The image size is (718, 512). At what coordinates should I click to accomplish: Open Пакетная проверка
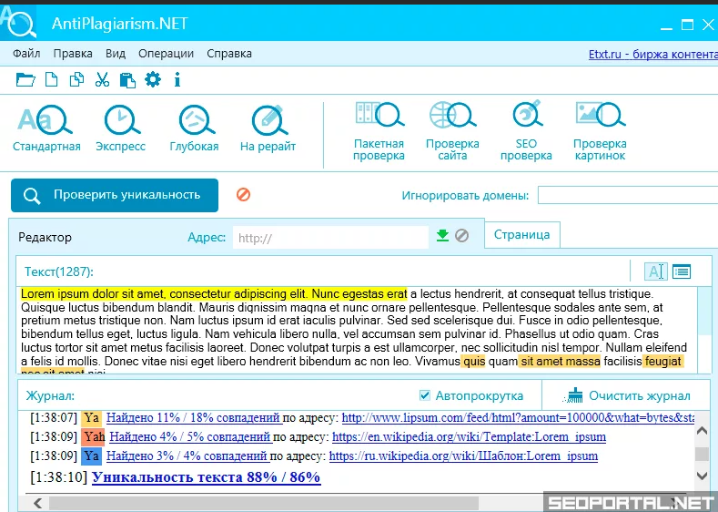(379, 131)
